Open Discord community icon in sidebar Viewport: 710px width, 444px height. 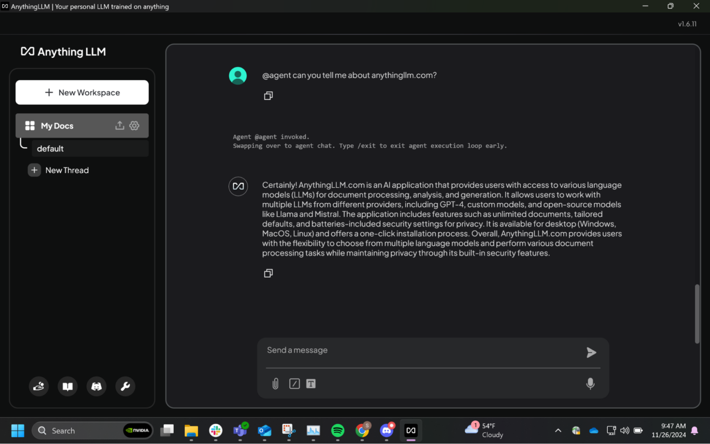coord(96,386)
